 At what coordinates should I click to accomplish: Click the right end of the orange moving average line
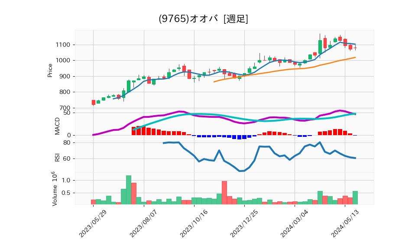pyautogui.click(x=355, y=58)
